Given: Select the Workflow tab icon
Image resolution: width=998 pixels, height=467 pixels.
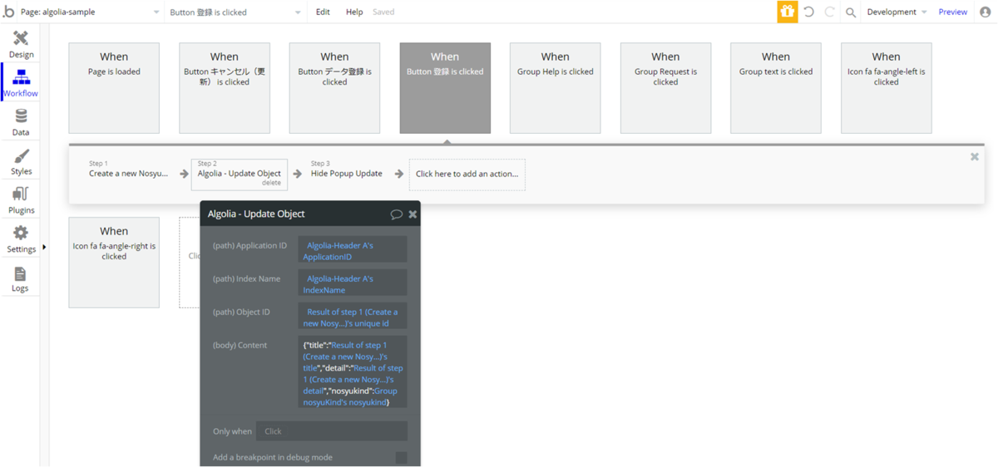Looking at the screenshot, I should coord(22,77).
